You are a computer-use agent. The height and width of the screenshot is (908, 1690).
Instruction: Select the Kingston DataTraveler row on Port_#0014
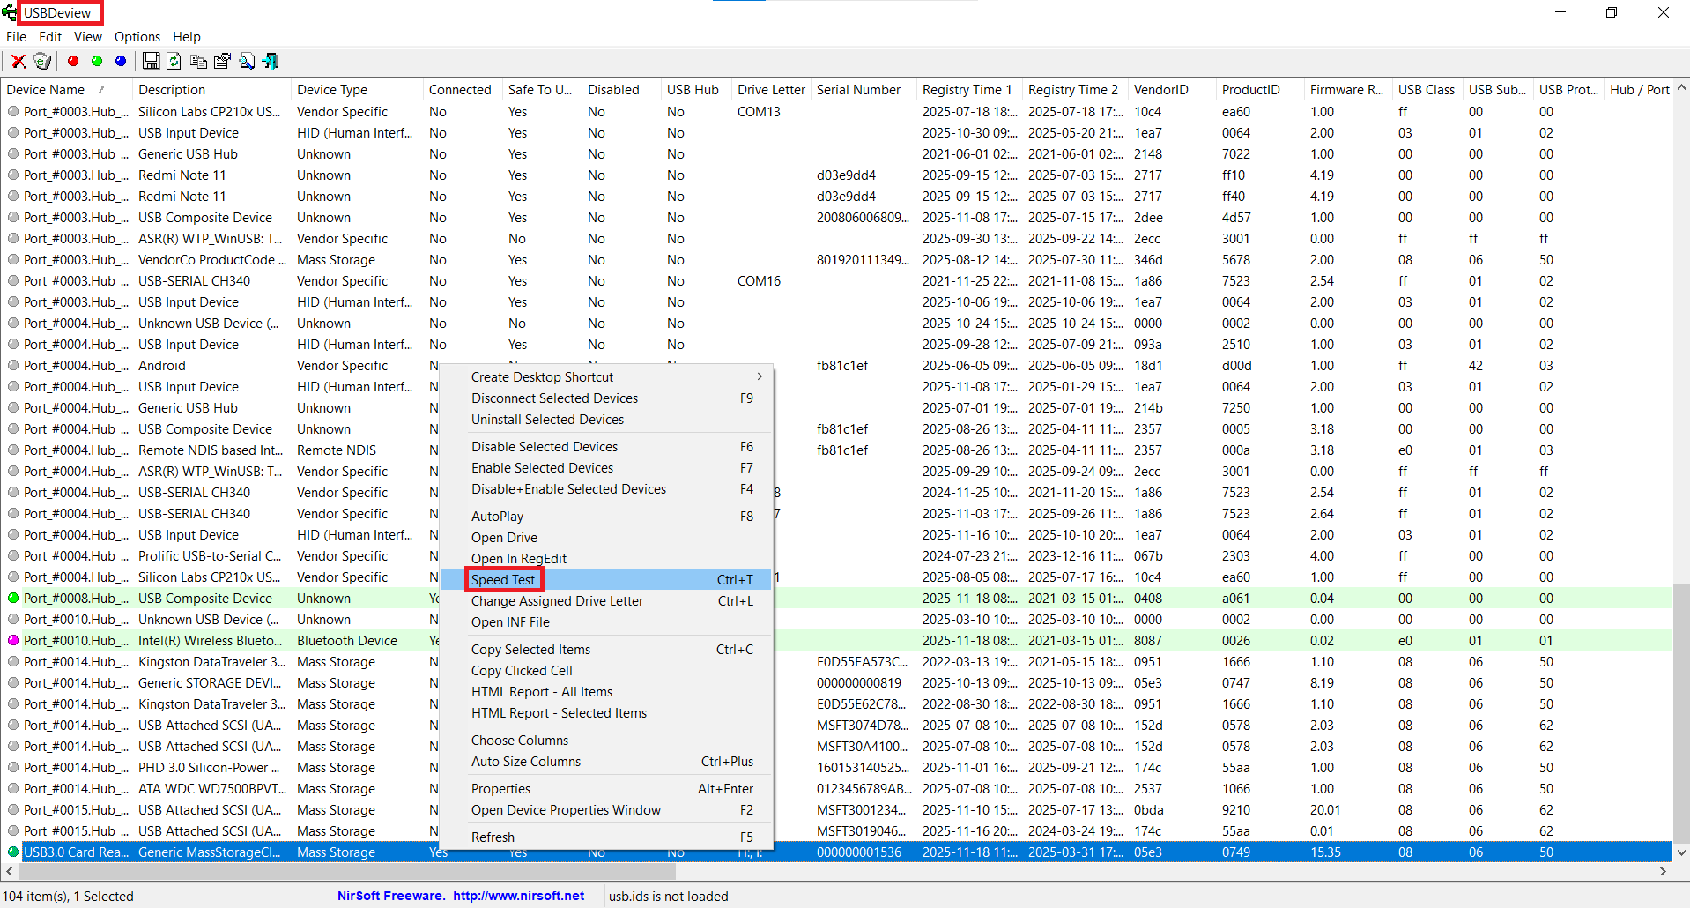[x=211, y=662]
